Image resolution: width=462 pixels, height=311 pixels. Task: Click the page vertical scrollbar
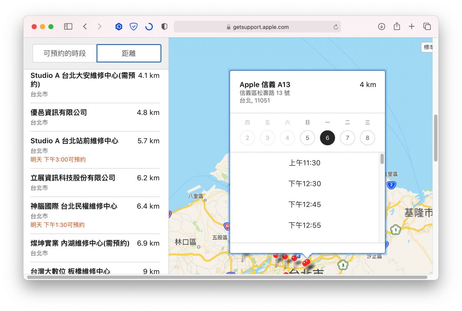click(435, 138)
